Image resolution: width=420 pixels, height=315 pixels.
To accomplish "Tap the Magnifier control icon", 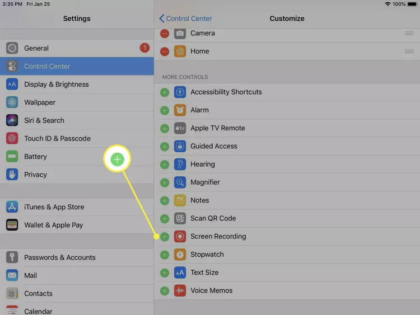I will pyautogui.click(x=180, y=182).
